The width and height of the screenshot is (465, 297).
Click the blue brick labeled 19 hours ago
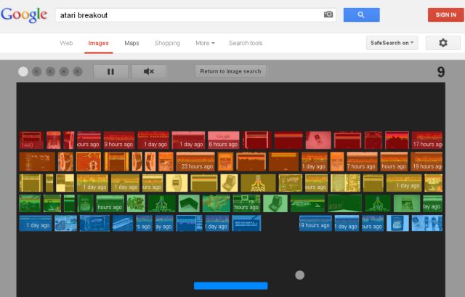pos(315,223)
